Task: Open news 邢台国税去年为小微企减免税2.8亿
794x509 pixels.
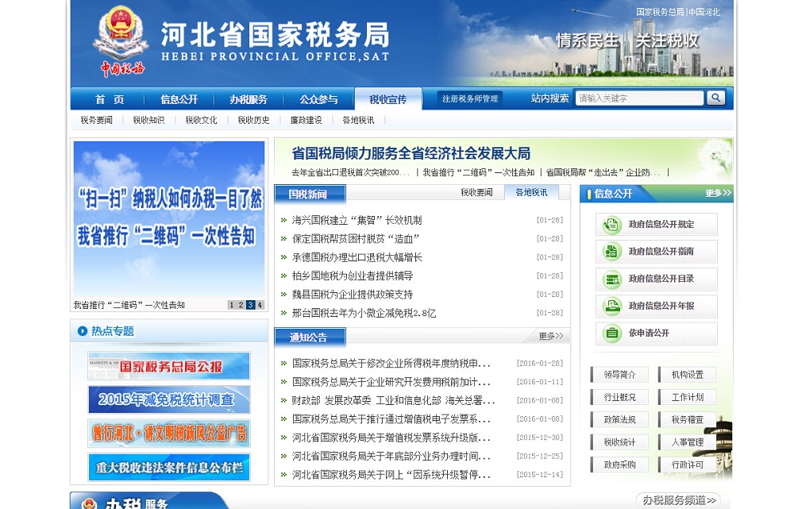Action: tap(364, 313)
